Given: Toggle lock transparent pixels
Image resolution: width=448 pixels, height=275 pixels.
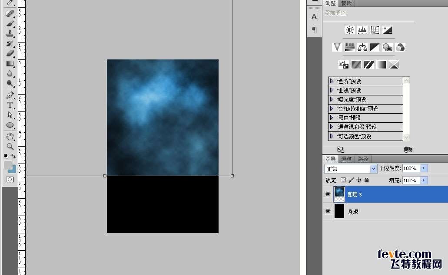Looking at the screenshot, I should pos(343,180).
